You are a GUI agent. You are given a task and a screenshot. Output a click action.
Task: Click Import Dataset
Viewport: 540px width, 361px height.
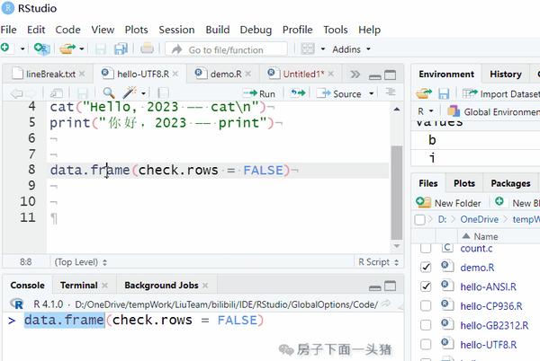[501, 93]
